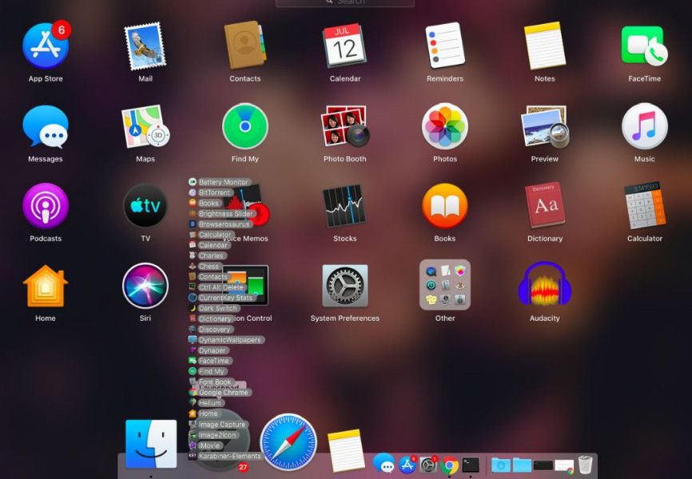
Task: Open the Reminders app
Action: pos(444,46)
